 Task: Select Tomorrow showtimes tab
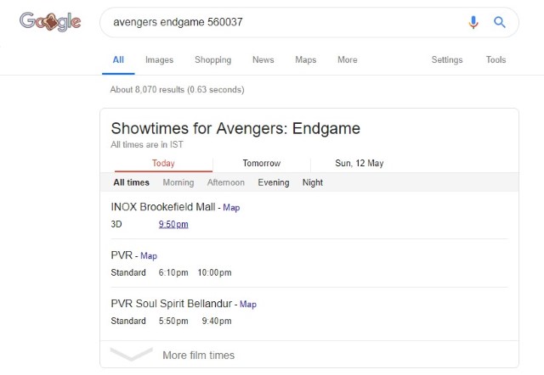pos(262,163)
